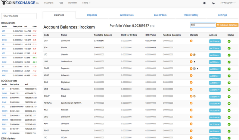Open Actions dropdown for Kobocoin
The height and width of the screenshot is (140, 239).
(215, 76)
